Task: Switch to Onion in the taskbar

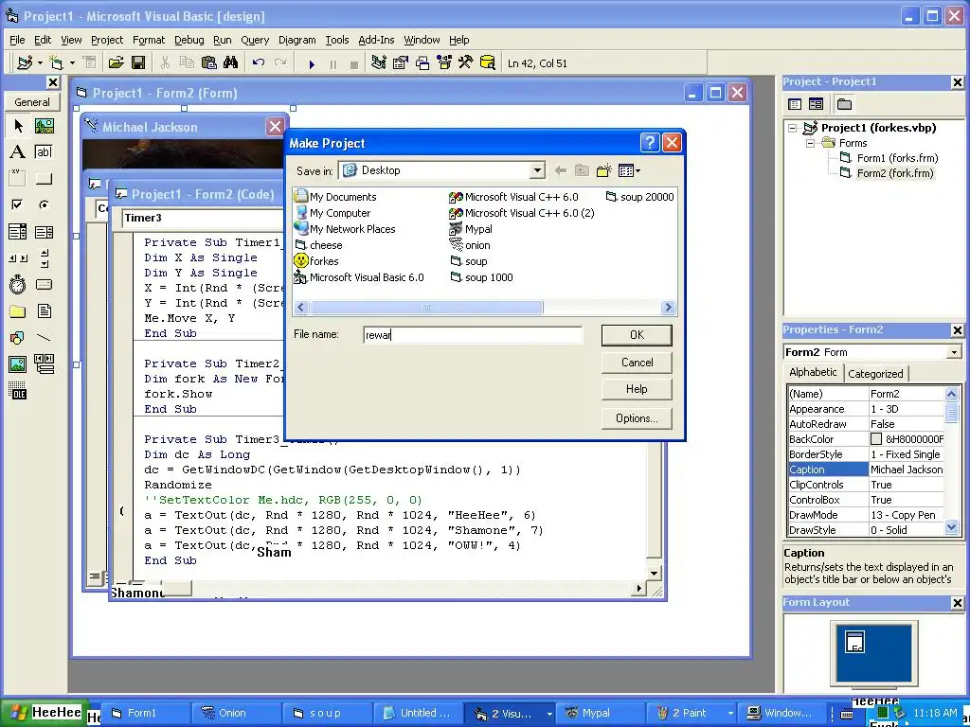Action: pyautogui.click(x=235, y=714)
